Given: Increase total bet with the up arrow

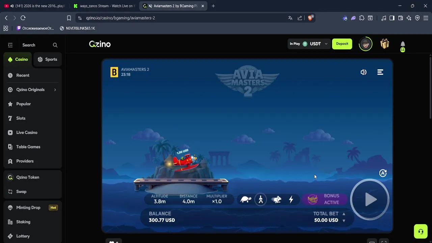Looking at the screenshot, I should pyautogui.click(x=344, y=214).
